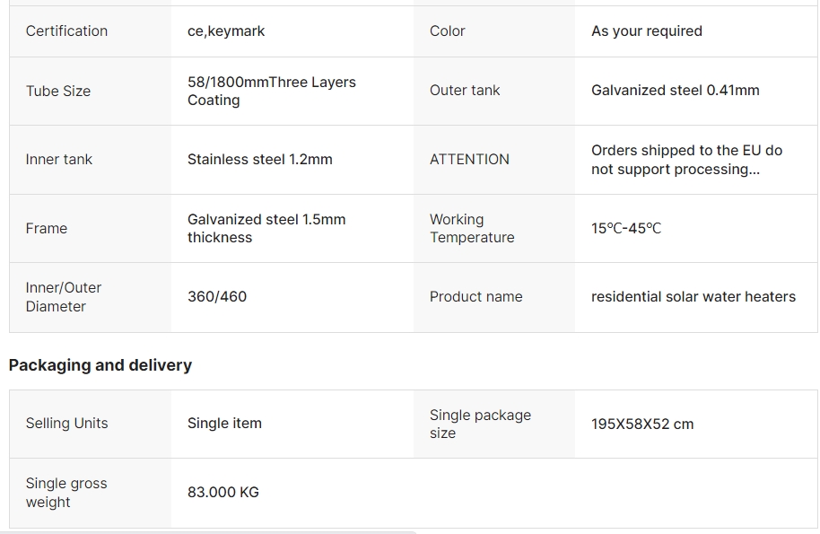820x534 pixels.
Task: Click the Inner tank label
Action: point(59,160)
